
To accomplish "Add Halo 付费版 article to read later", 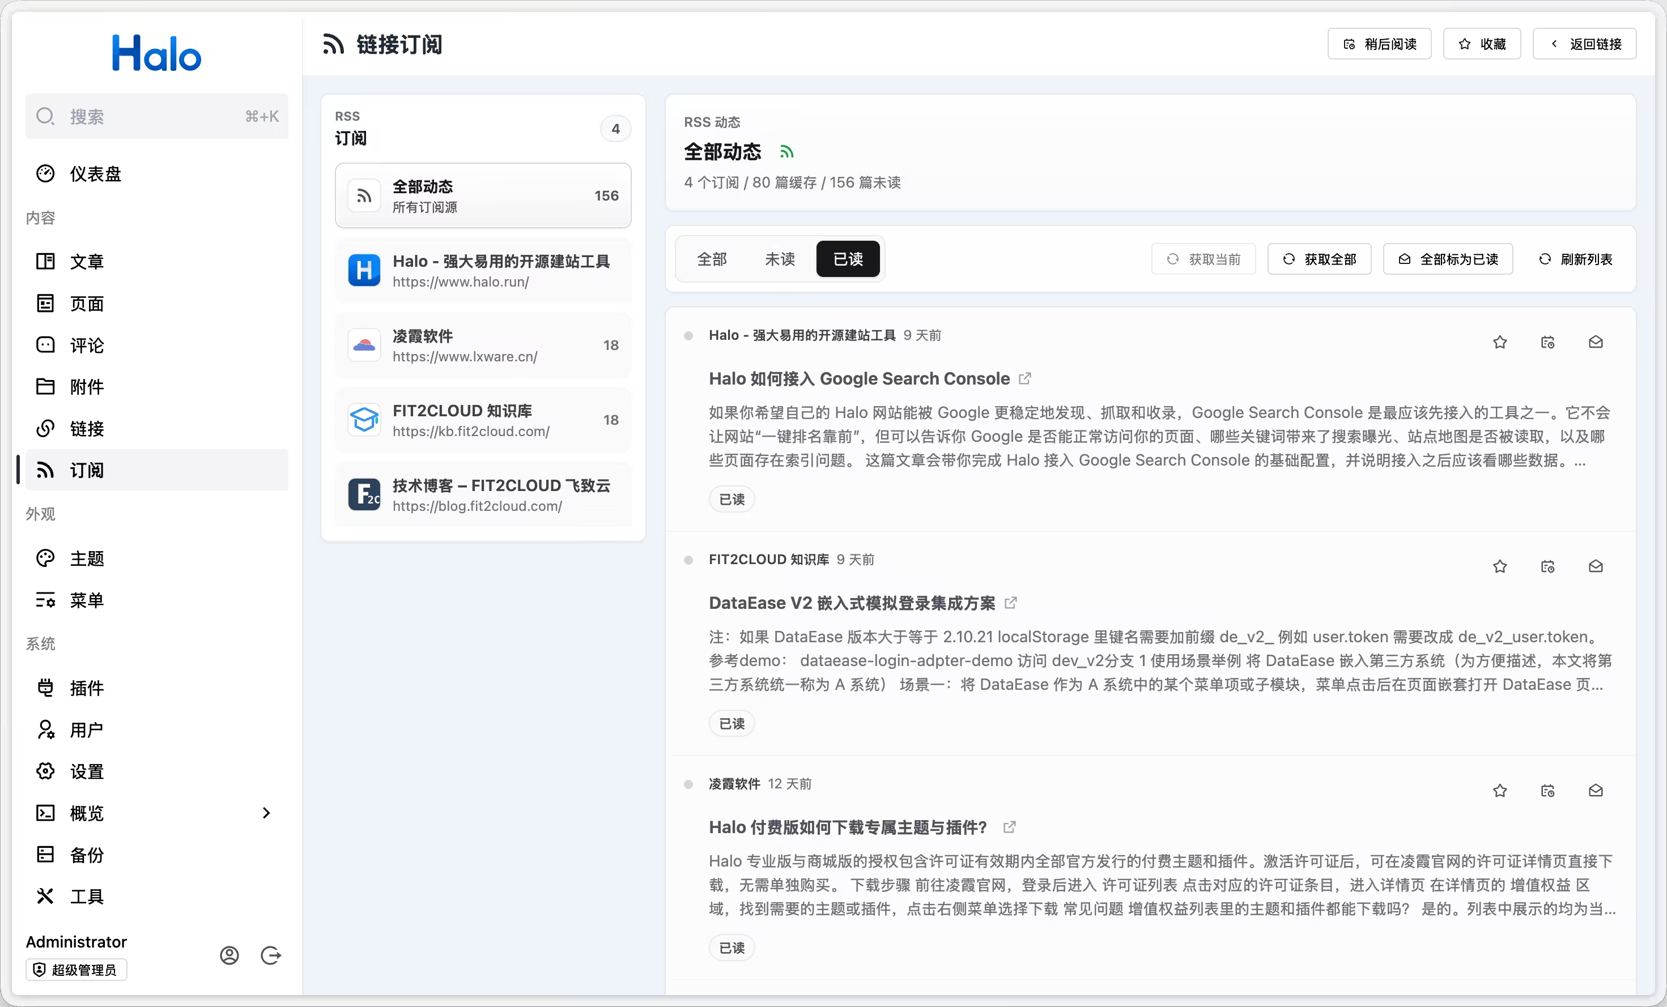I will pos(1548,791).
